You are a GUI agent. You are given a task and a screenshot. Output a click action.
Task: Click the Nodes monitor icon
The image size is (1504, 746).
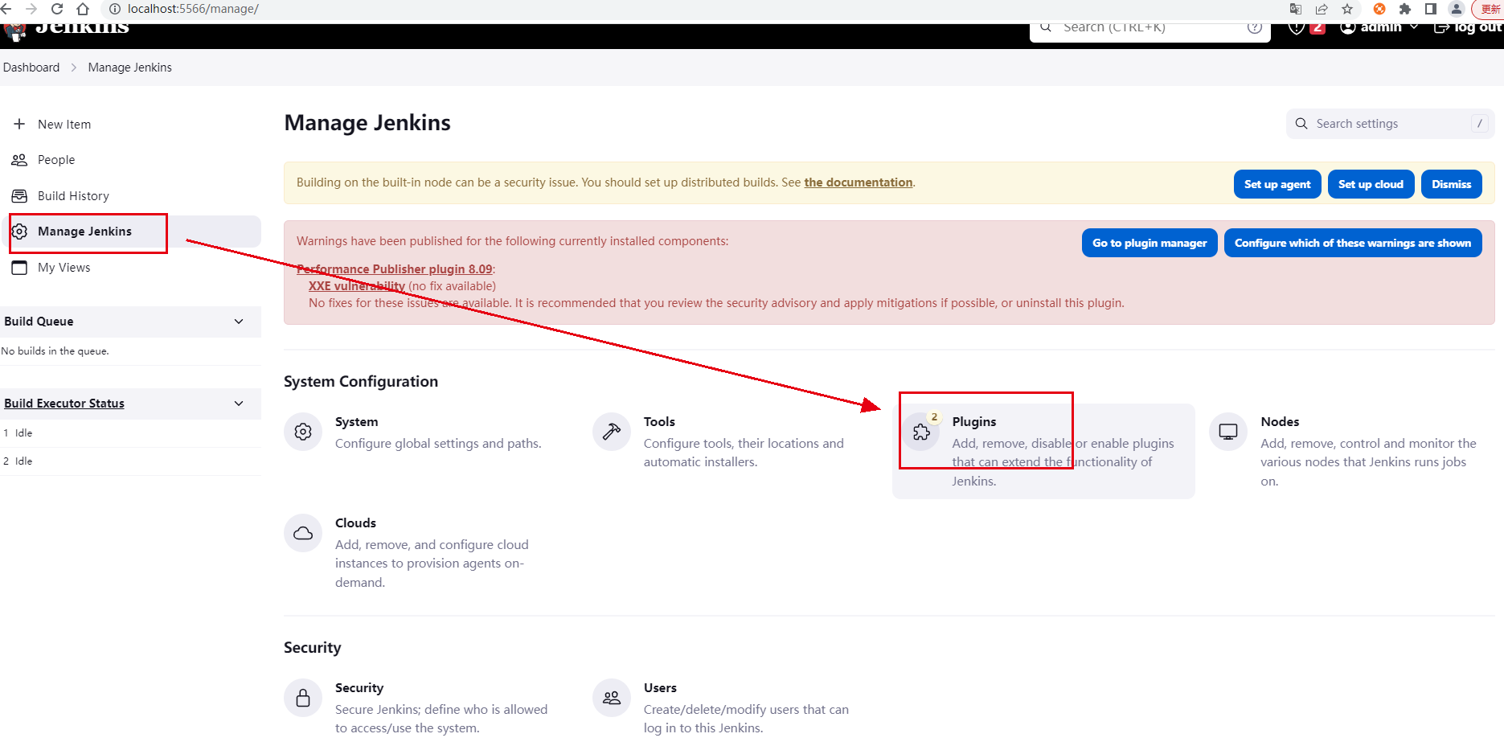(x=1228, y=432)
